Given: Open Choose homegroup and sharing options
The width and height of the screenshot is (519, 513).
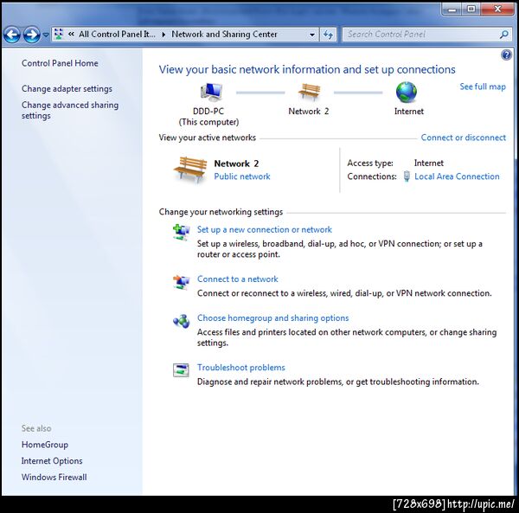Looking at the screenshot, I should [272, 317].
